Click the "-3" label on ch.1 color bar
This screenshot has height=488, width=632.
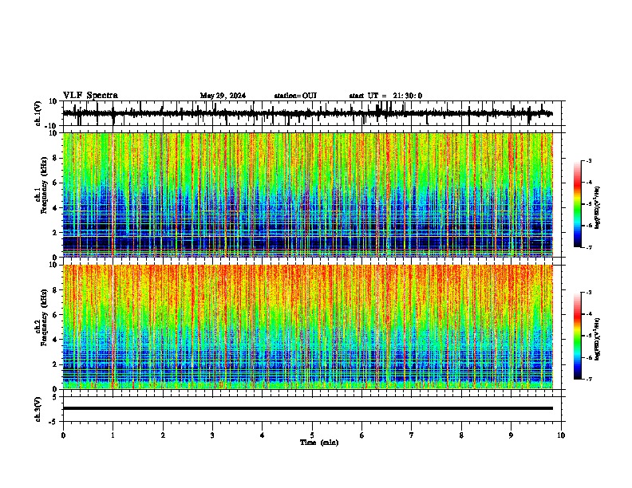click(x=588, y=160)
